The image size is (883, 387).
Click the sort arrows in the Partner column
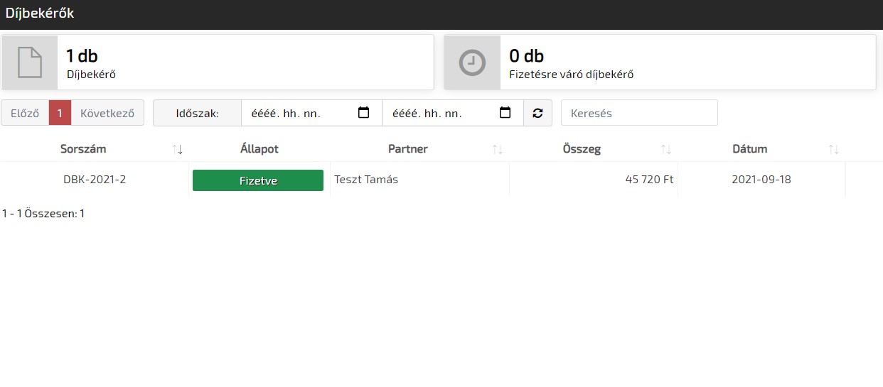498,149
